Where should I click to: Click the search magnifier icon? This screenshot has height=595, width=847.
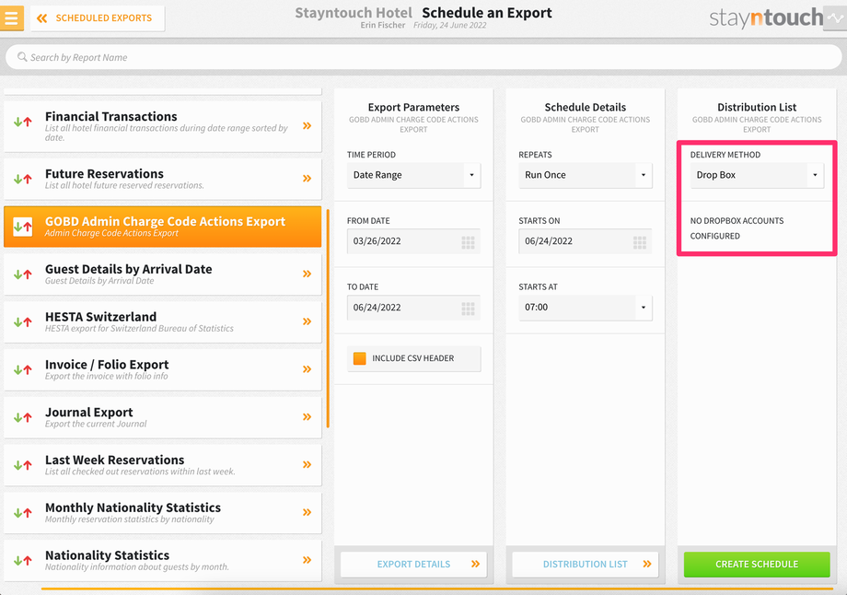point(22,57)
